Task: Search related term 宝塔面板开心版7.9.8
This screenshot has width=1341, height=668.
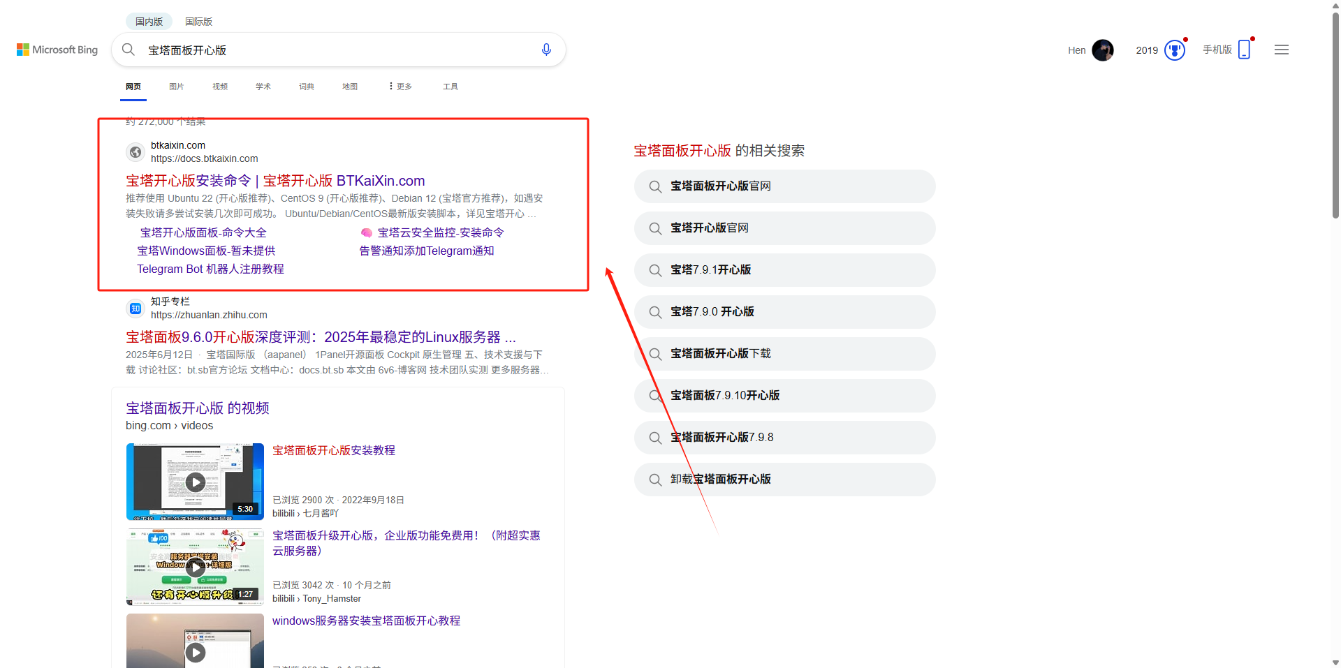Action: pos(784,438)
